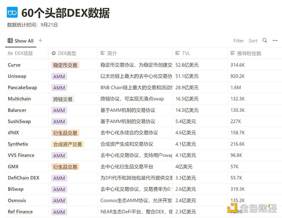282x218 pixels.
Task: Click the Aa icon in DEX项目 header
Action: [10, 53]
